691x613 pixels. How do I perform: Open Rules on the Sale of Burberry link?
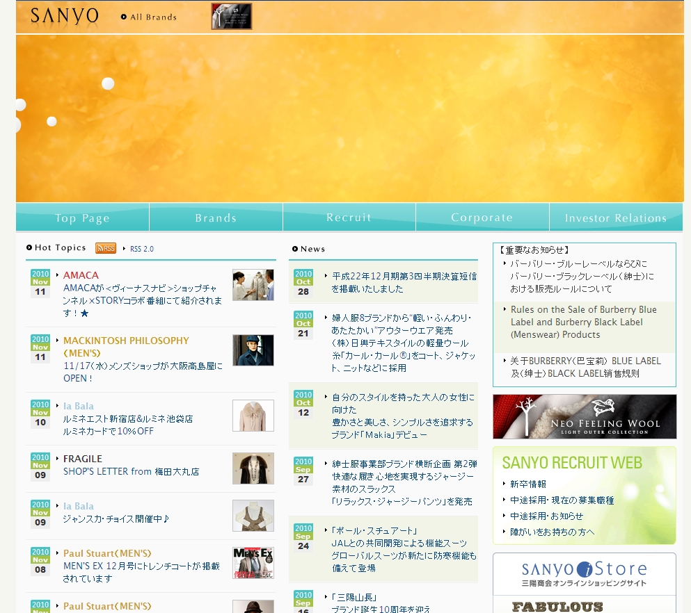pyautogui.click(x=583, y=322)
